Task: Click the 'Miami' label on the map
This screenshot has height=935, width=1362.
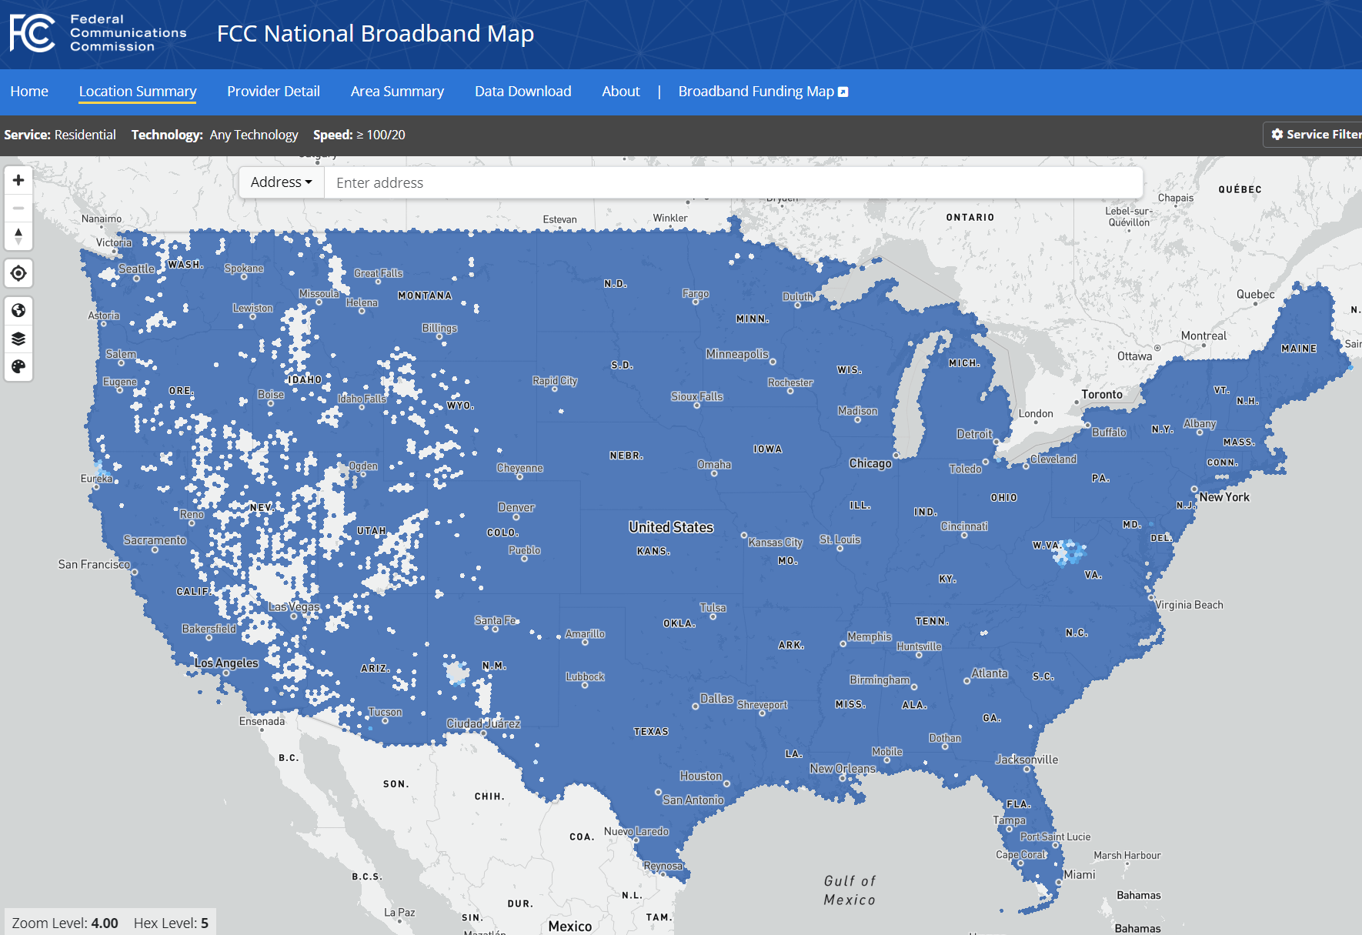Action: point(1080,874)
